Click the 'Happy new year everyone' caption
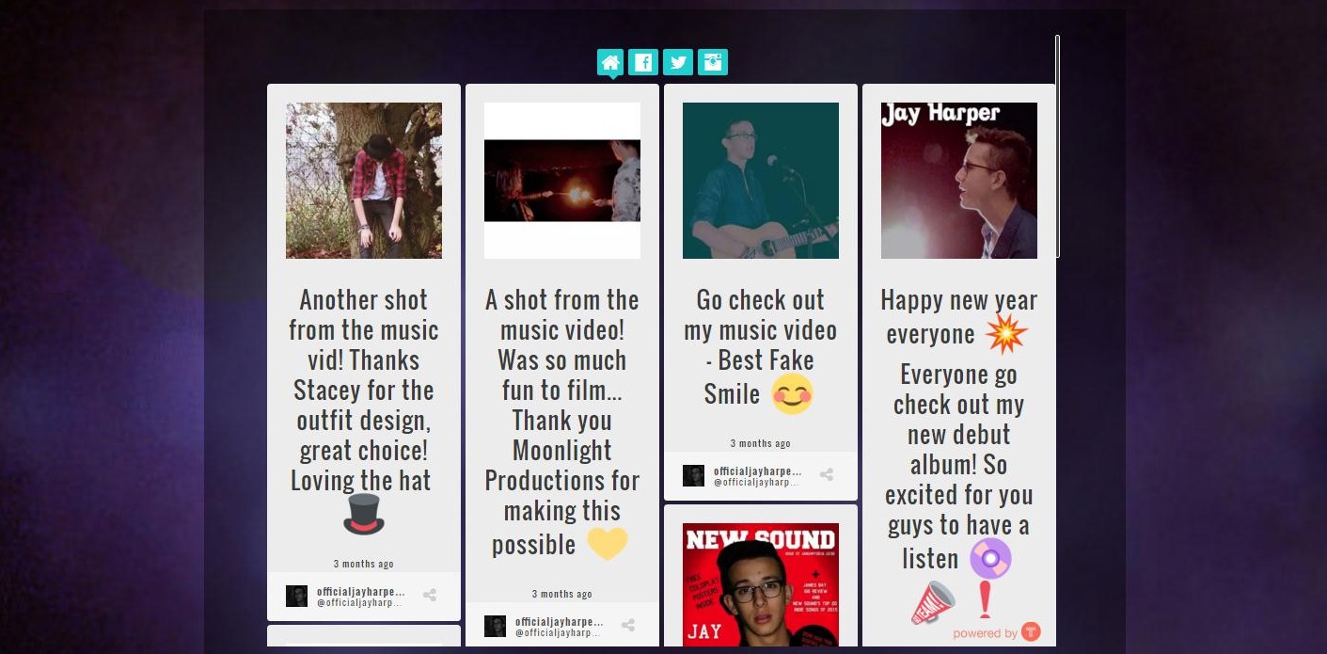 [x=959, y=320]
